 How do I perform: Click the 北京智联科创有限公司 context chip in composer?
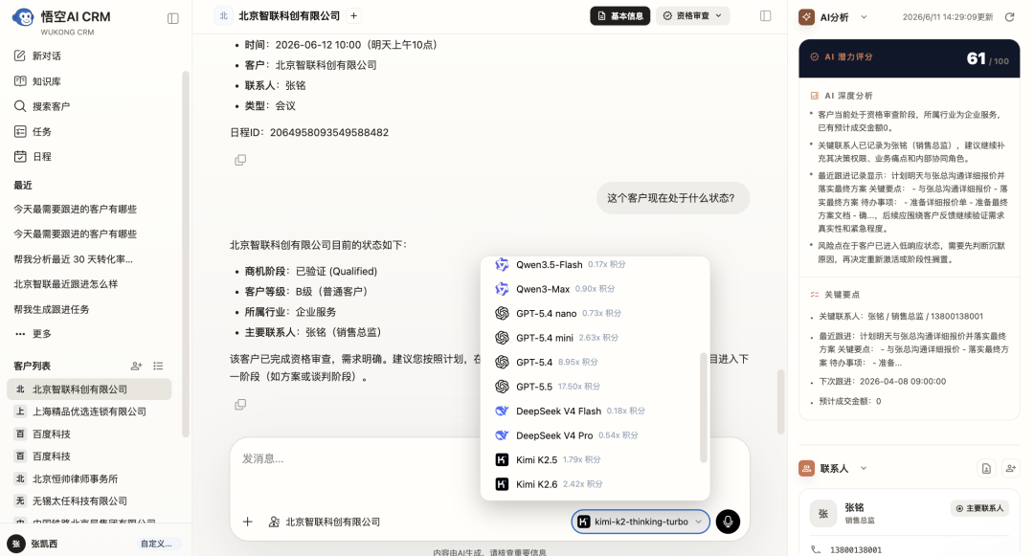pos(325,522)
